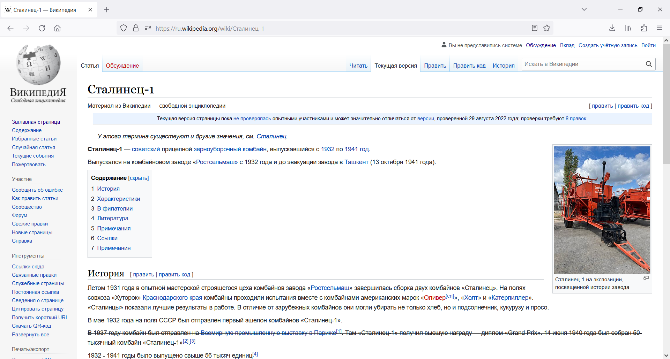
Task: Click the Сталинец-1 combine photo thumbnail
Action: tap(602, 210)
